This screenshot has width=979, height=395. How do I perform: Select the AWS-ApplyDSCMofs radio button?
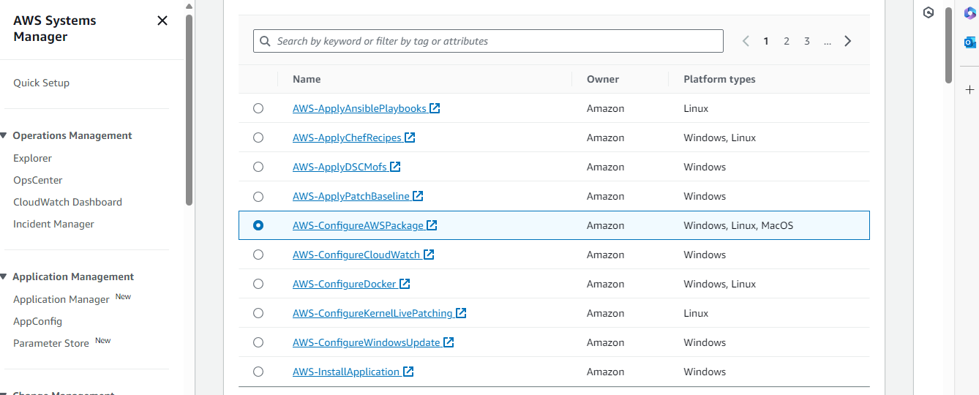[258, 167]
